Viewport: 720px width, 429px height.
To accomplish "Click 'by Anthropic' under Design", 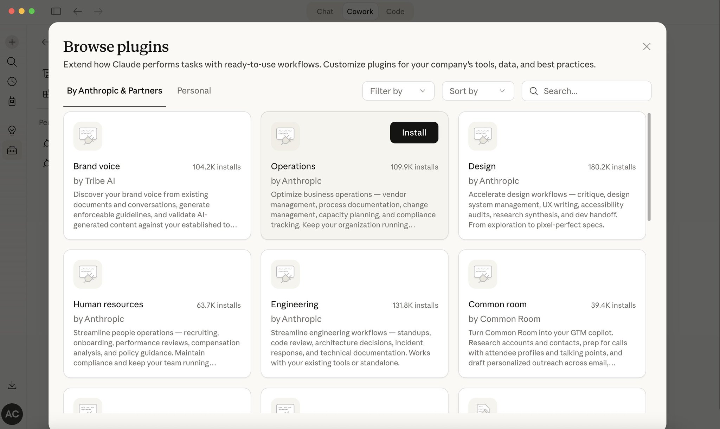I will pyautogui.click(x=494, y=181).
